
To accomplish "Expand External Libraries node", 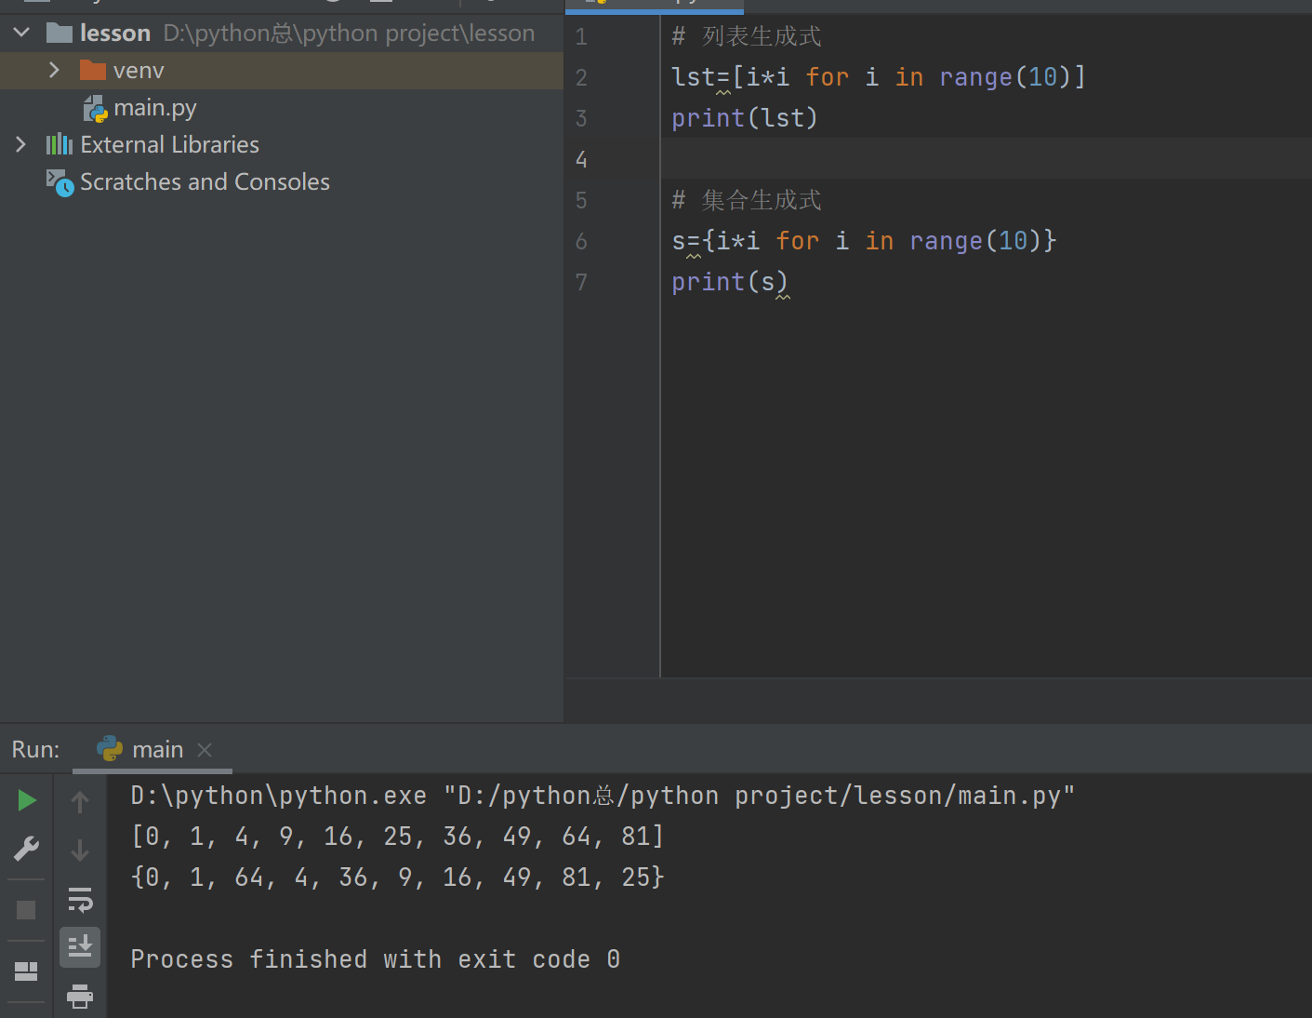I will 20,145.
